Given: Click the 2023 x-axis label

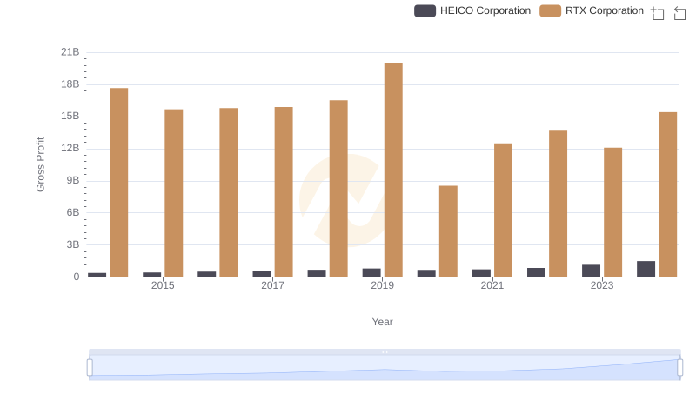Looking at the screenshot, I should [x=602, y=285].
